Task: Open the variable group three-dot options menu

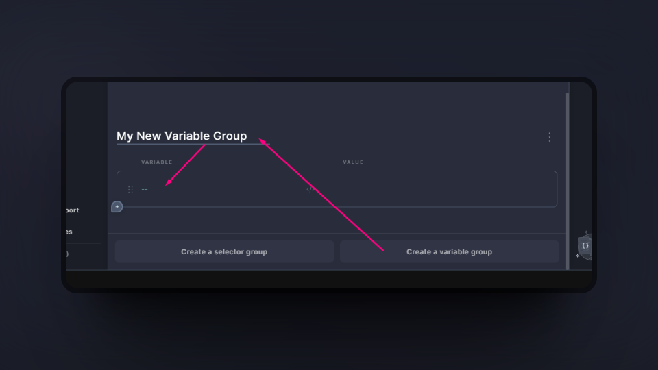Action: [x=549, y=137]
